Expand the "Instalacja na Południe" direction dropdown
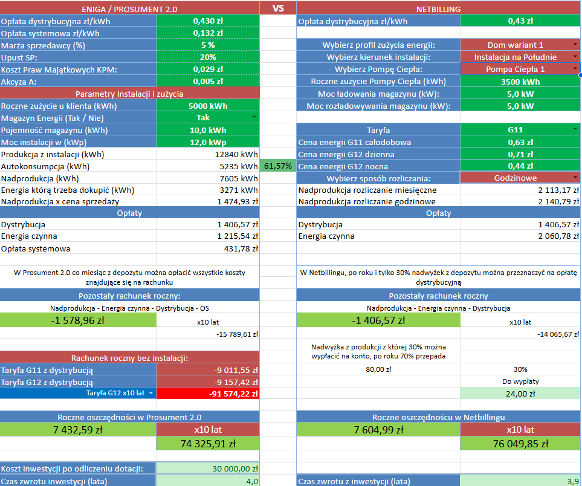Viewport: 582px width, 486px height. coord(575,57)
